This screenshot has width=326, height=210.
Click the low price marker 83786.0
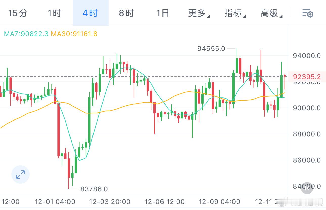[x=94, y=189]
